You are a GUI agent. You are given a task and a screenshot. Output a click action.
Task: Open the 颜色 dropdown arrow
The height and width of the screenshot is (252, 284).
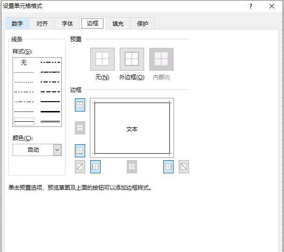[x=57, y=150]
